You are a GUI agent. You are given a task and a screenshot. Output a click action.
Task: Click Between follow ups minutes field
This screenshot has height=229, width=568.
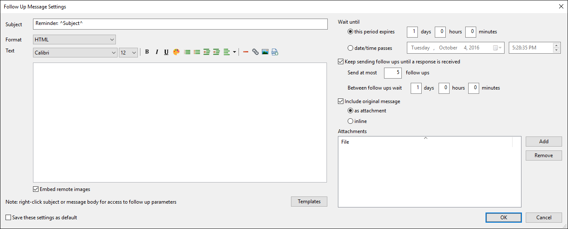(x=474, y=88)
